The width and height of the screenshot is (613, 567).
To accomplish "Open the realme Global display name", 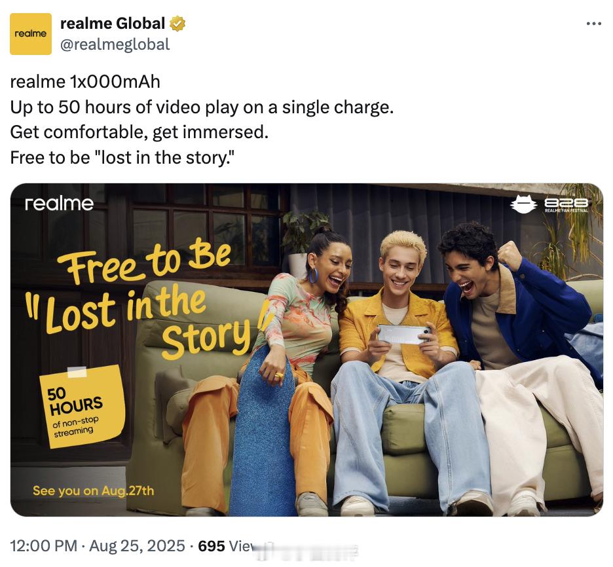I will tap(113, 24).
